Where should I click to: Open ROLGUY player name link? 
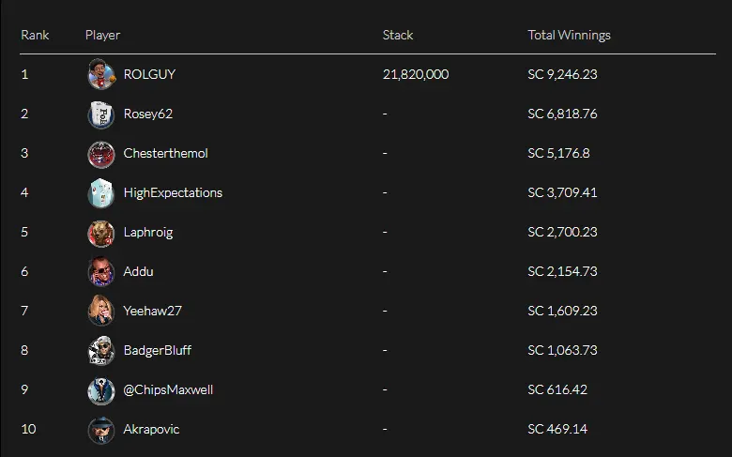pos(149,74)
